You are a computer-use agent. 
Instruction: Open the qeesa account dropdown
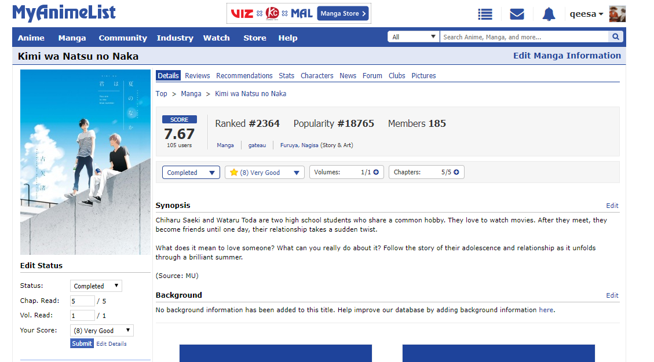[586, 14]
